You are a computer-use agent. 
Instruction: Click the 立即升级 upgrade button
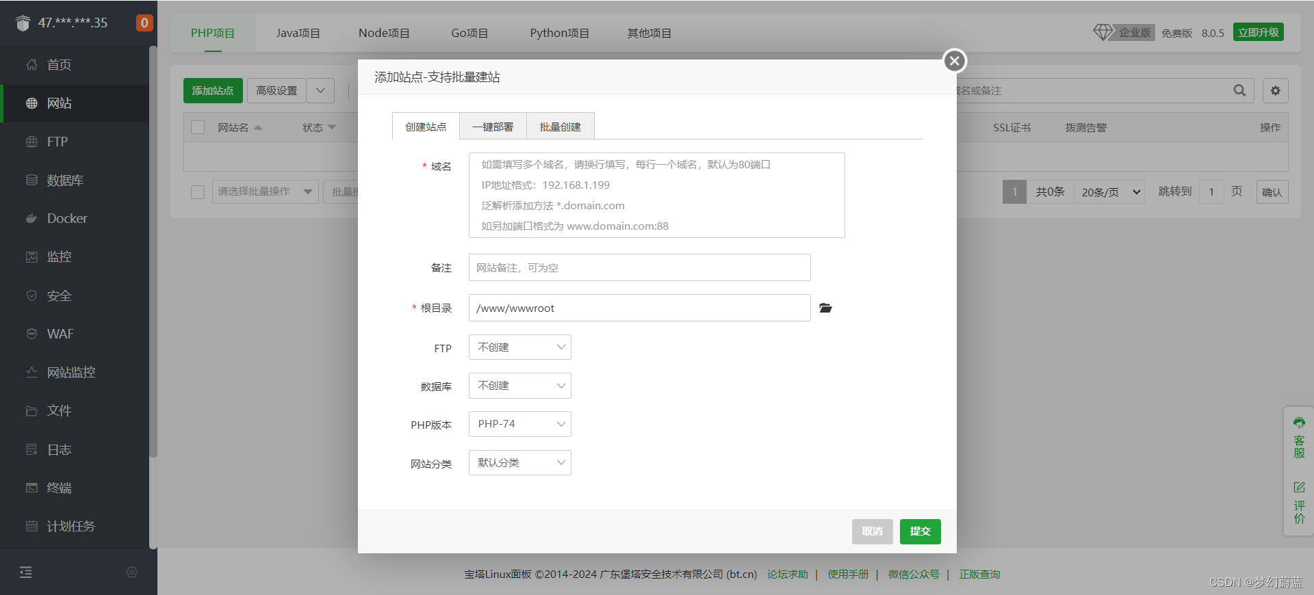pyautogui.click(x=1259, y=32)
